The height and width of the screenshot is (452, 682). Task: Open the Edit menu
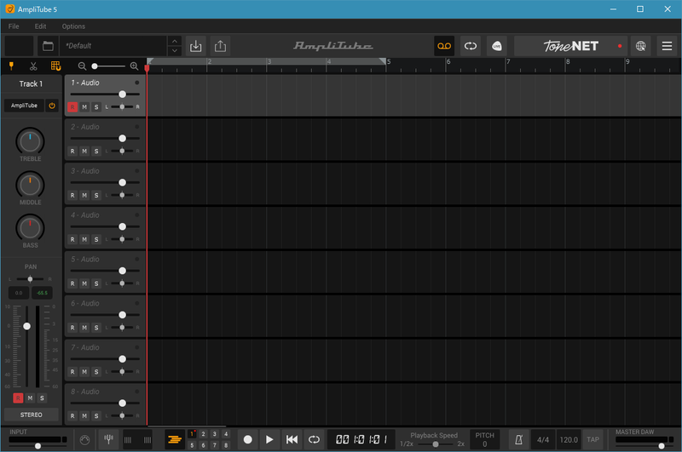point(40,26)
